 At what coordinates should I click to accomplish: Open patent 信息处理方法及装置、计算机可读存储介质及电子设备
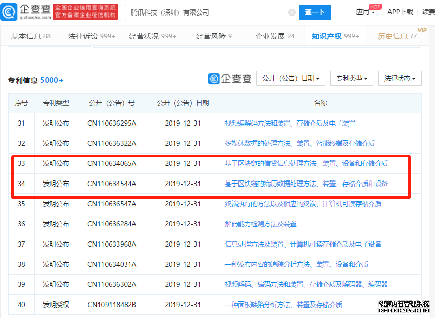click(303, 244)
